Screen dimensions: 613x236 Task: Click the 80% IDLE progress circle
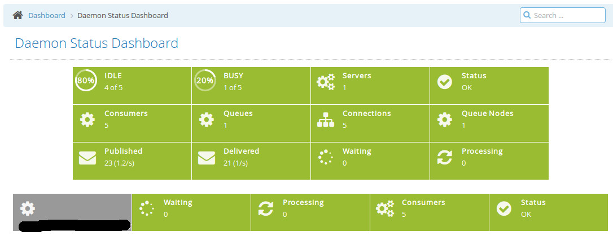coord(85,81)
